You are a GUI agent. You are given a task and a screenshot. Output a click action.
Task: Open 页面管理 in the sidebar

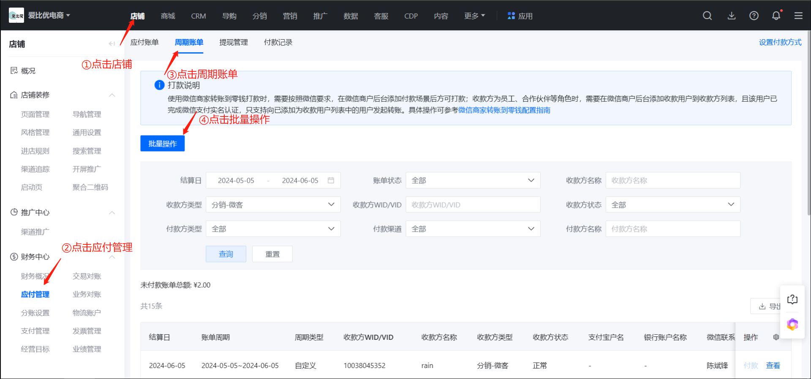tap(35, 114)
